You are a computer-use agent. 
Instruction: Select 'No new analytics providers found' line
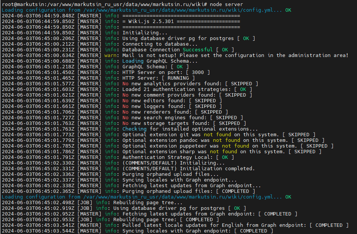pyautogui.click(x=130, y=84)
